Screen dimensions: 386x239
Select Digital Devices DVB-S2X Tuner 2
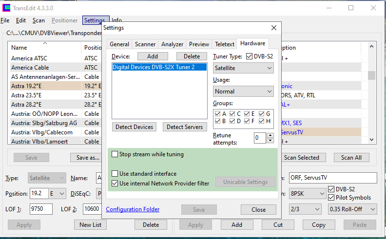click(x=153, y=67)
